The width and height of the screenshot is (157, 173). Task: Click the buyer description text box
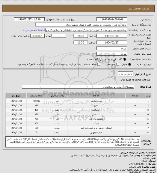pyautogui.click(x=73, y=142)
